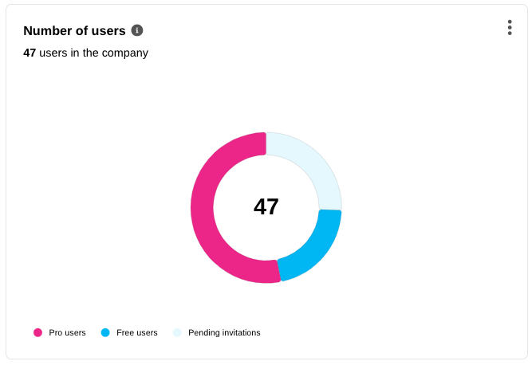Click the pink Pro users legend dot
532x365 pixels.
pyautogui.click(x=37, y=332)
